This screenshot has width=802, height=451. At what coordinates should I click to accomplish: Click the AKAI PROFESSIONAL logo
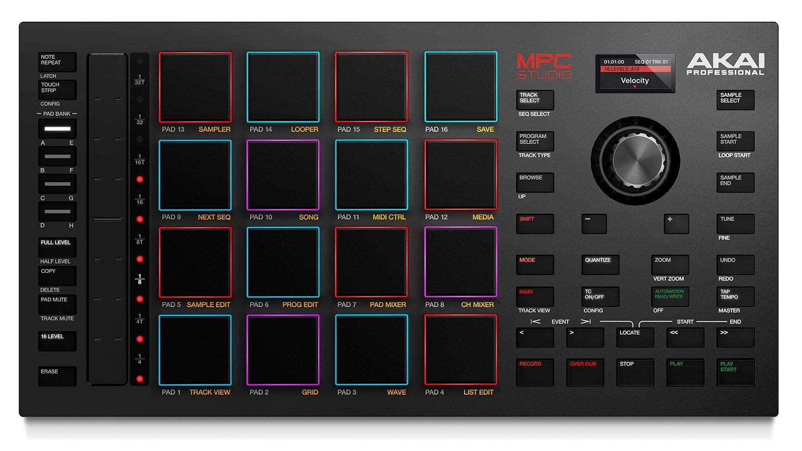(726, 65)
